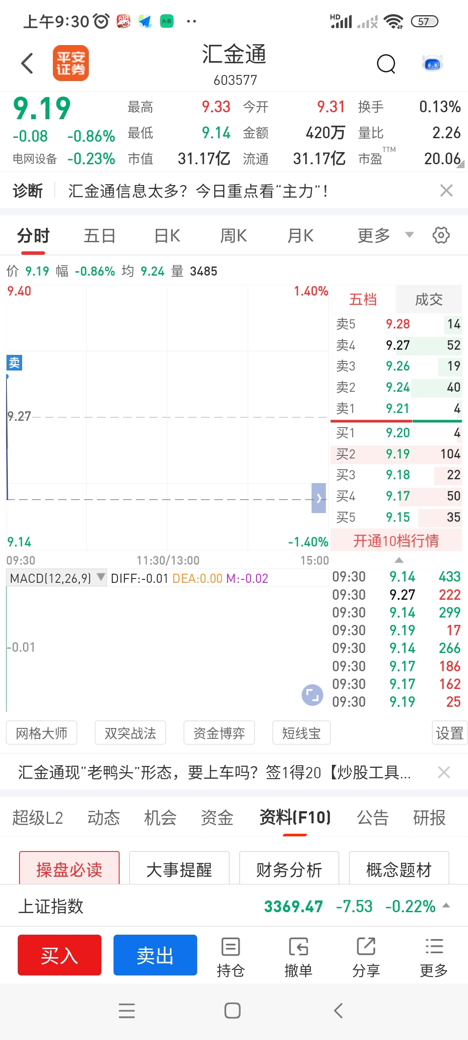This screenshot has width=468, height=1040.
Task: Open stock search magnifier icon
Action: pyautogui.click(x=386, y=64)
